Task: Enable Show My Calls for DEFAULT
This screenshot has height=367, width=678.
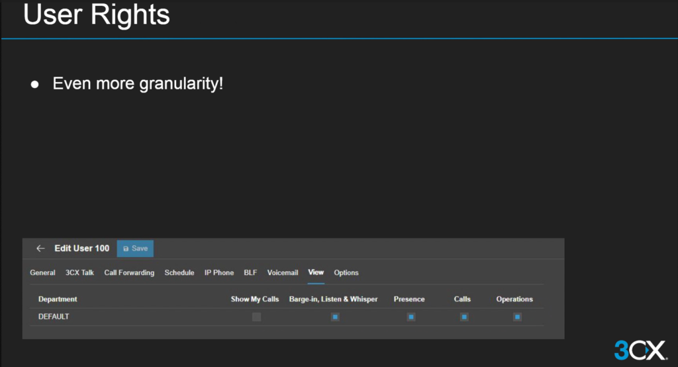Action: coord(256,317)
